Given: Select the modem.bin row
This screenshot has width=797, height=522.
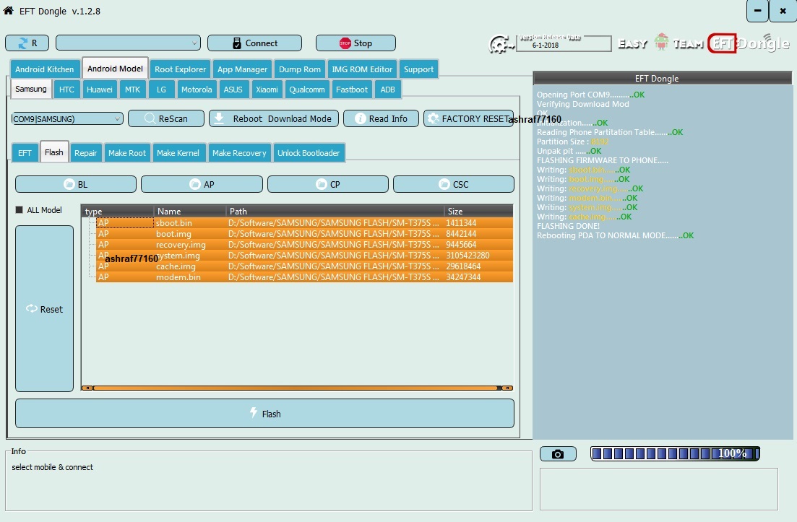Looking at the screenshot, I should coord(304,277).
